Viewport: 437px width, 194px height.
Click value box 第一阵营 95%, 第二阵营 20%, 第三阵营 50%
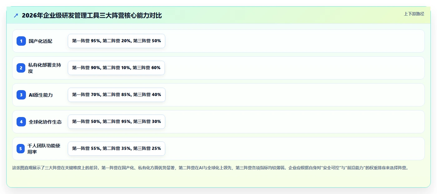tap(117, 41)
